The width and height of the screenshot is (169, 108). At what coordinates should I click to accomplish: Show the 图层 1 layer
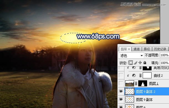(x=121, y=83)
